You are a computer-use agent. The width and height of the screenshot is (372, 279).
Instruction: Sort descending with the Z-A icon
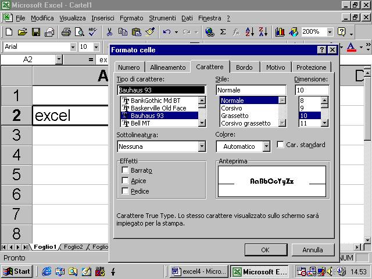click(263, 32)
